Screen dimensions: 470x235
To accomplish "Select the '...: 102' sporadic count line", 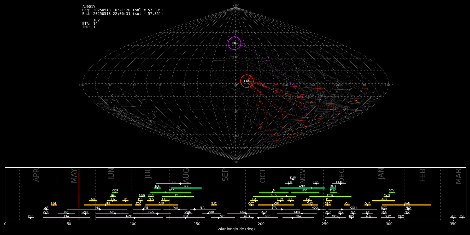I will [91, 20].
